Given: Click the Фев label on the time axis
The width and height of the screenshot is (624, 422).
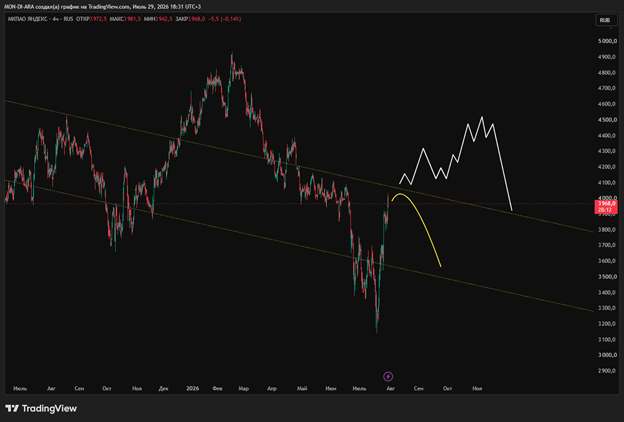Looking at the screenshot, I should click(x=217, y=388).
